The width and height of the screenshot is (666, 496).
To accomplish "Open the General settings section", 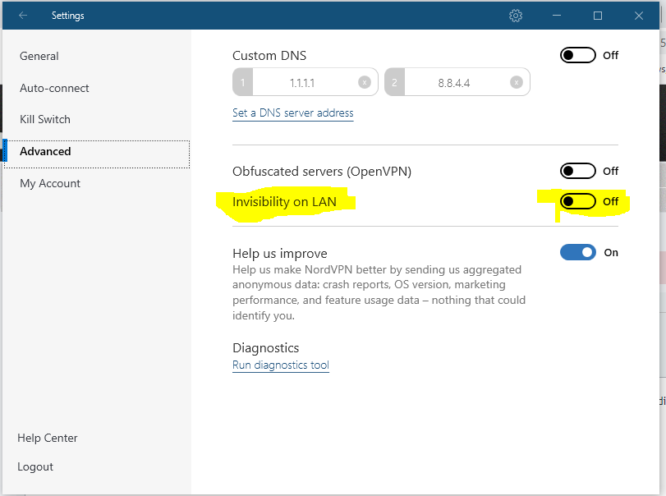I will [39, 56].
